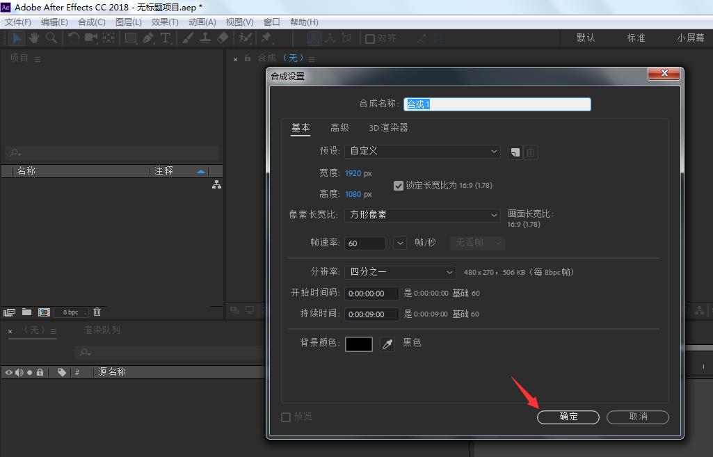Click the new folder icon in project panel

26,312
